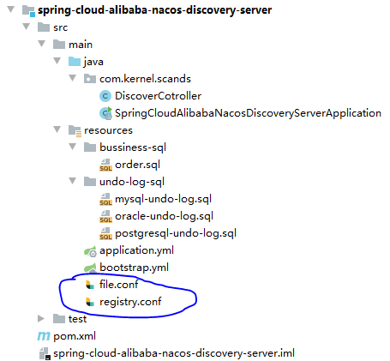Image resolution: width=390 pixels, height=361 pixels.
Task: Select the test folder label
Action: coord(77,319)
